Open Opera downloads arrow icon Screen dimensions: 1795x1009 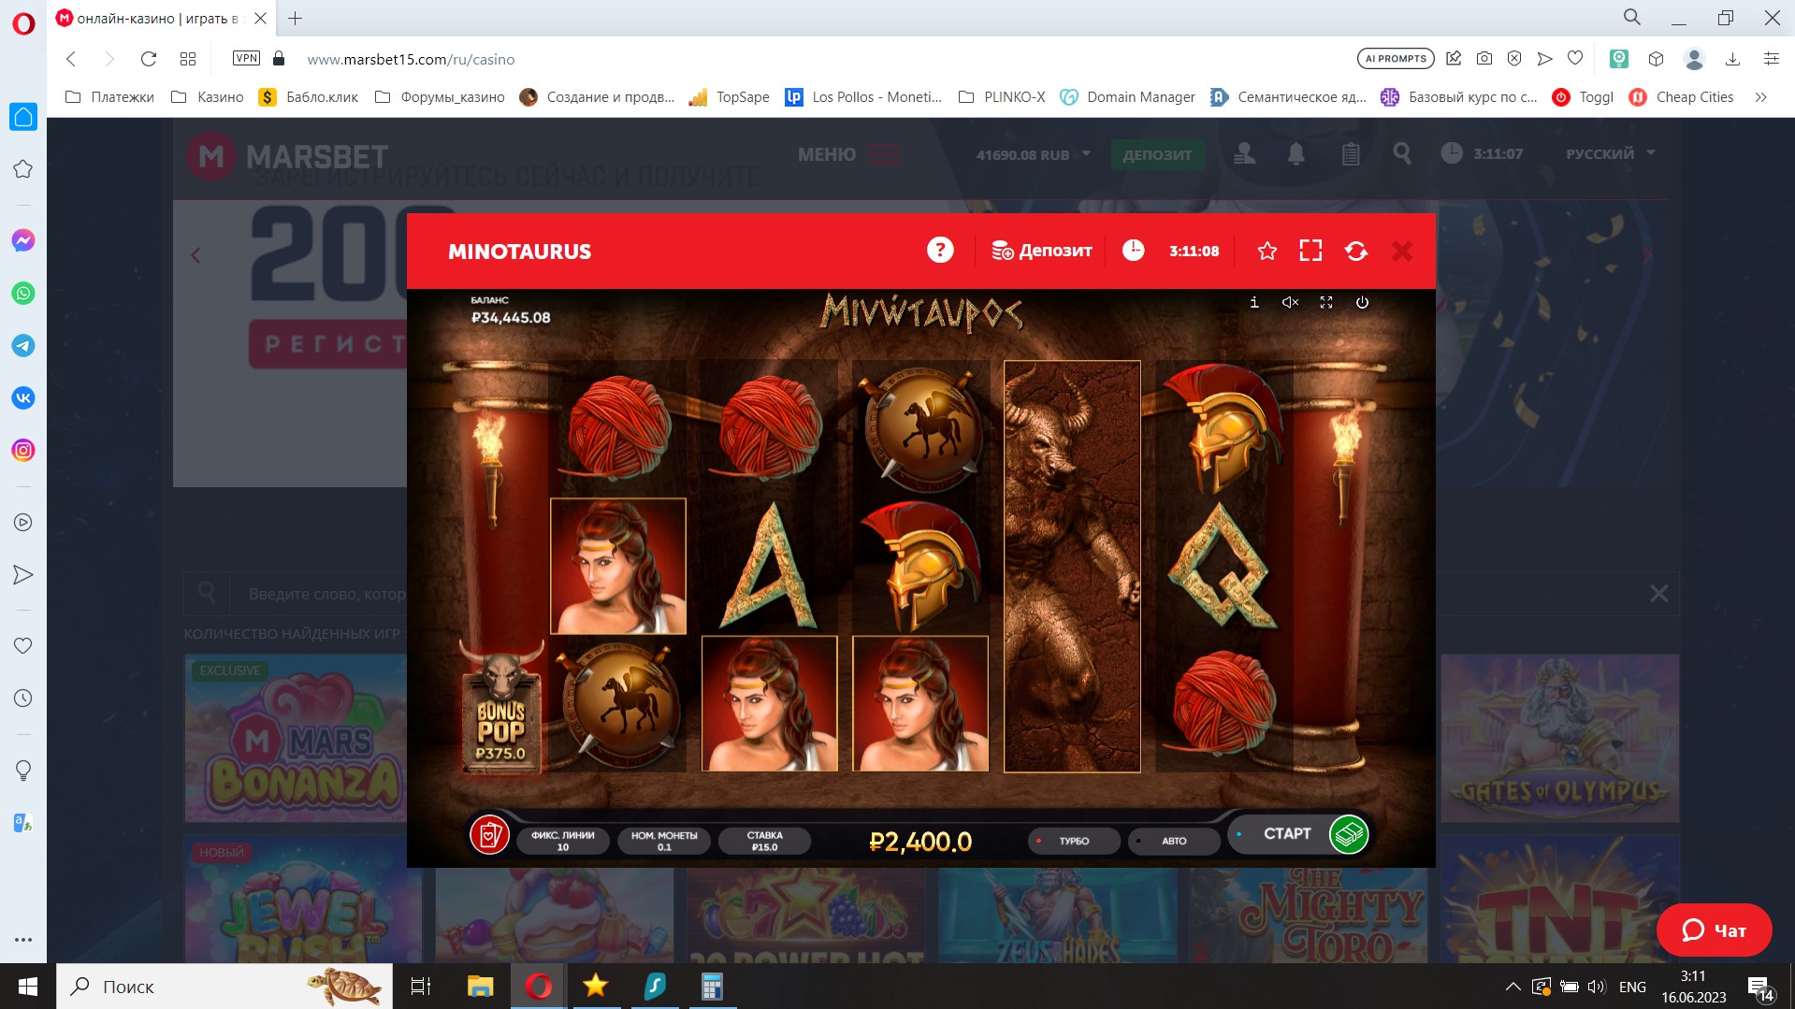1732,59
